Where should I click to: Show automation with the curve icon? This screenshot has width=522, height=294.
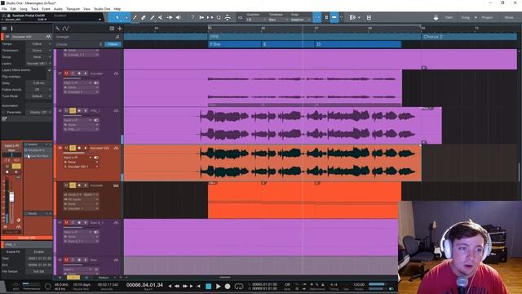[x=65, y=29]
